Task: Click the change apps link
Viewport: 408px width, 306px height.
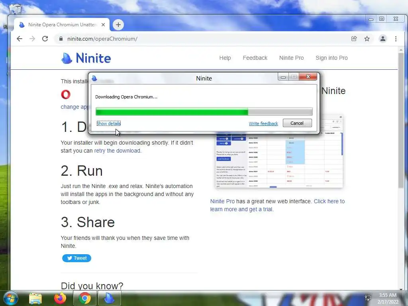Action: click(x=75, y=107)
